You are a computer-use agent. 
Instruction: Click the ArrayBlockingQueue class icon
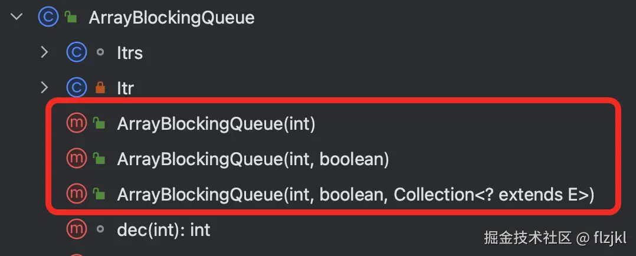tap(48, 18)
